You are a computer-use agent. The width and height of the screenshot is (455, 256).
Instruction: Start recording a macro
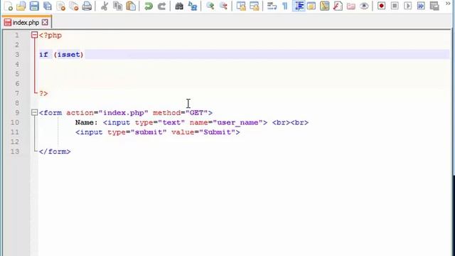(381, 6)
